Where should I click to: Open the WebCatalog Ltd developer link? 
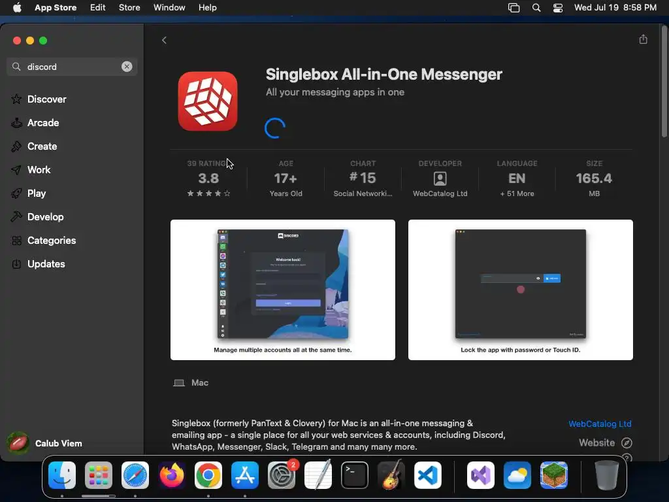click(x=600, y=424)
